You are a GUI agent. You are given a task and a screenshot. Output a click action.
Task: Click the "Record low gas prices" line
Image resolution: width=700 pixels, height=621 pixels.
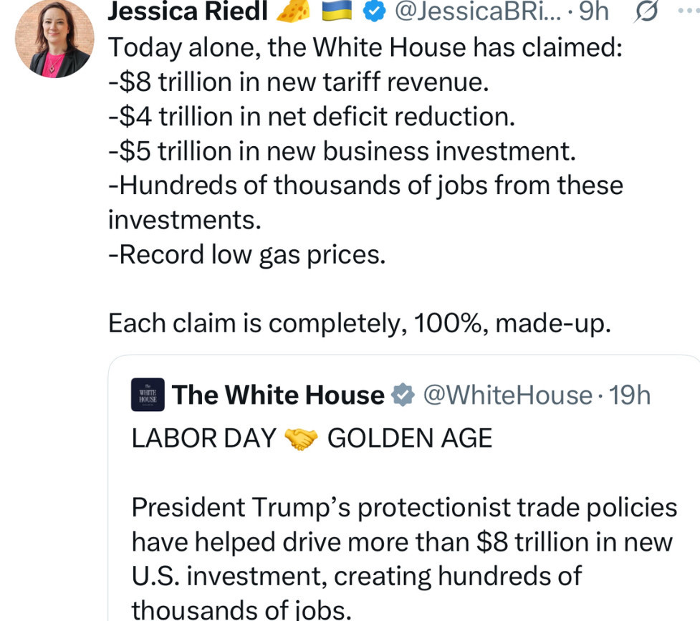(247, 255)
